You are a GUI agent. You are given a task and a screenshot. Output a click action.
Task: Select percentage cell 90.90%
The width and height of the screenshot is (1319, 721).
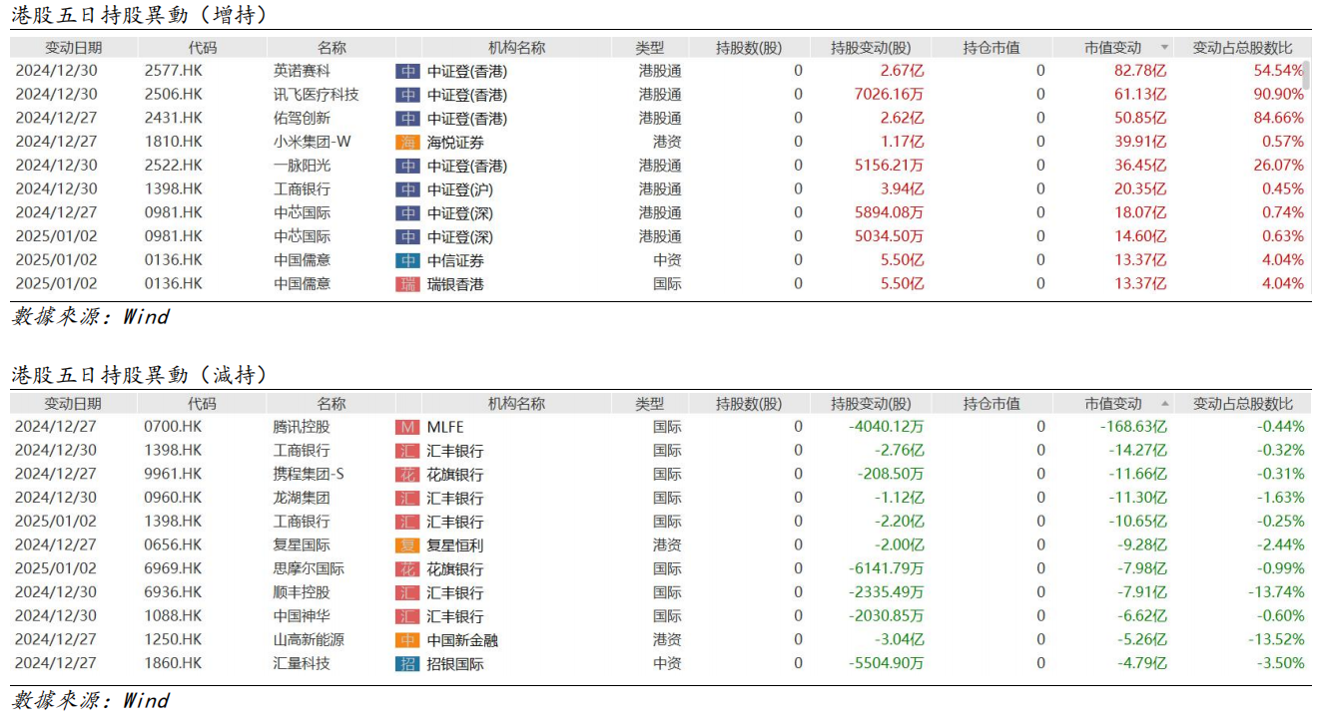(x=1279, y=95)
